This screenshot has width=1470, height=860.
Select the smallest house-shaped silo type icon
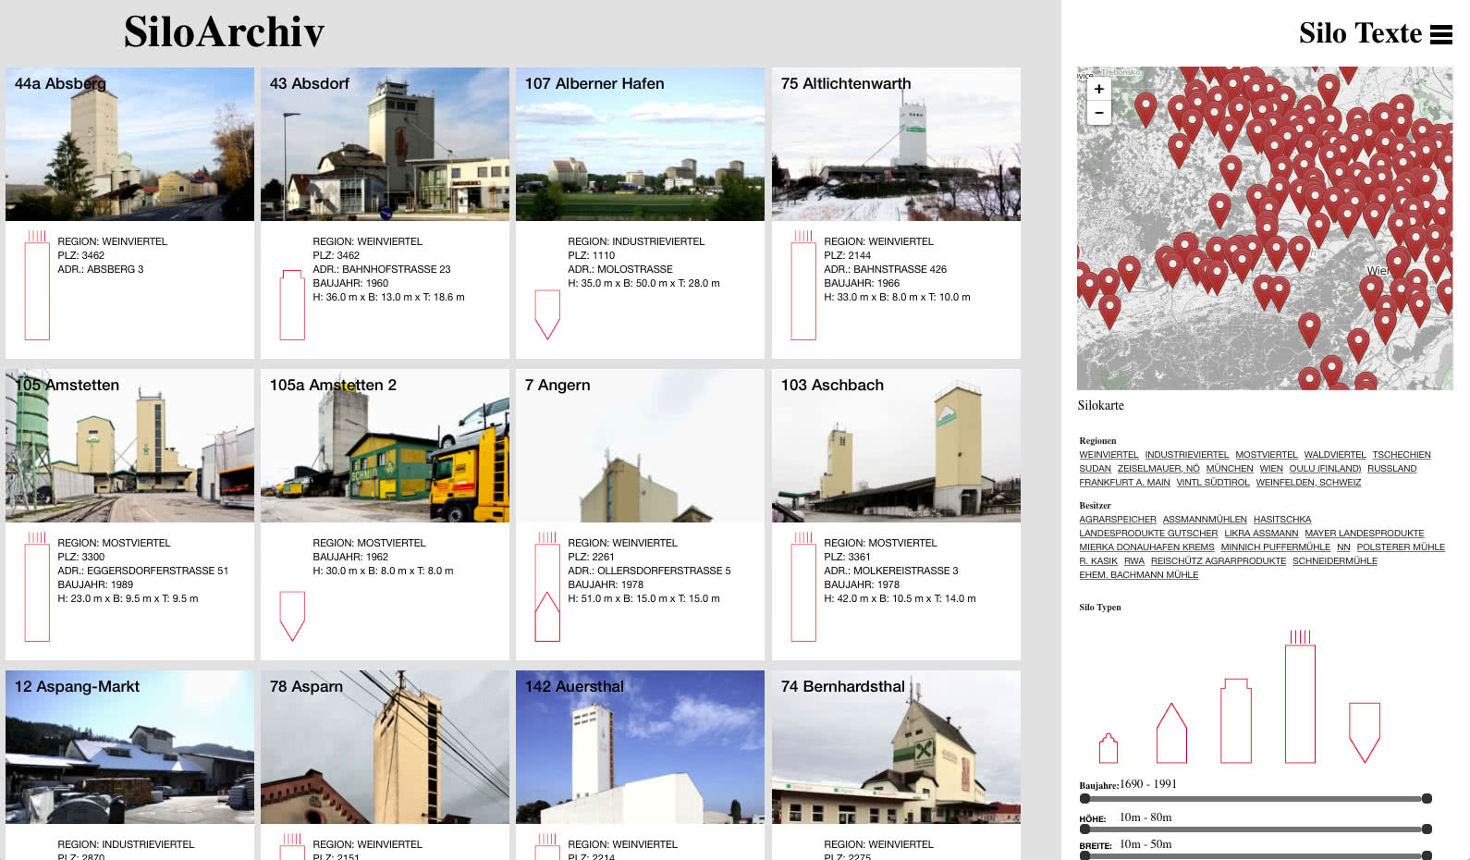point(1108,748)
